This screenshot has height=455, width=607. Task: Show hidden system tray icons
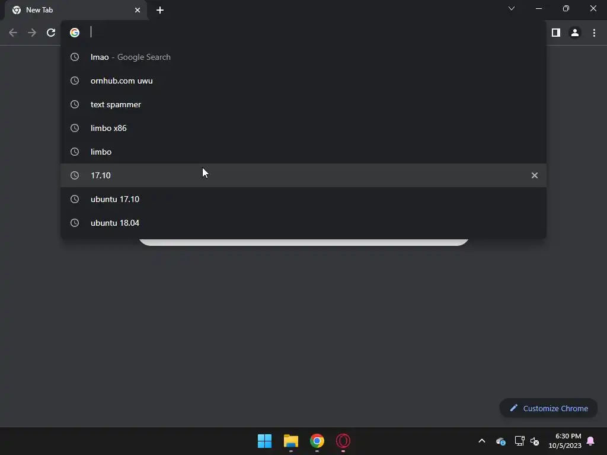click(x=482, y=441)
